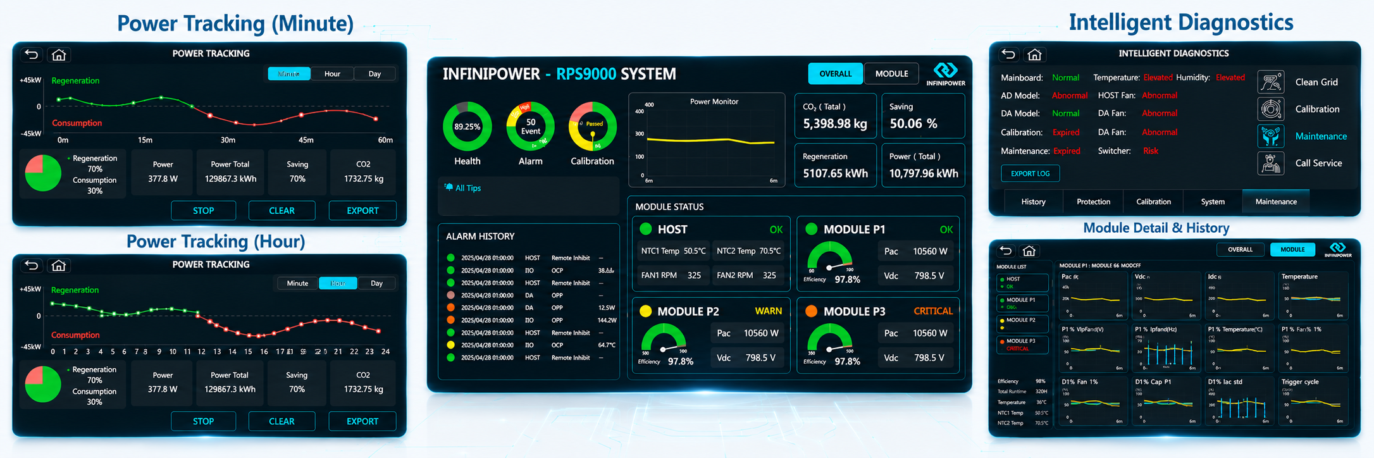Switch to OVERALL in the Module Detail panel
The width and height of the screenshot is (1374, 458).
pos(1240,250)
